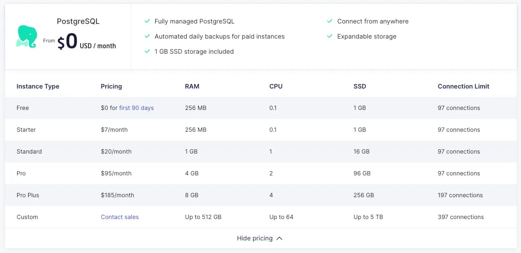521x253 pixels.
Task: Click the $7/month price cell
Action: (114, 130)
